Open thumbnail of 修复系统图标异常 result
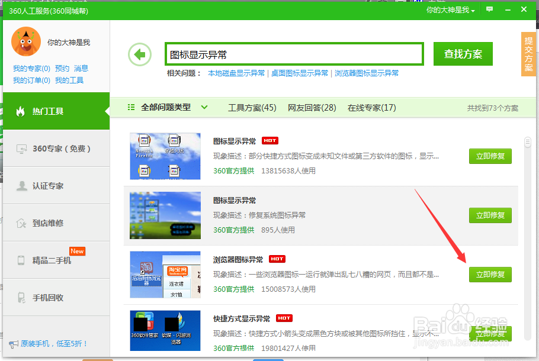539x361 pixels. tap(165, 215)
